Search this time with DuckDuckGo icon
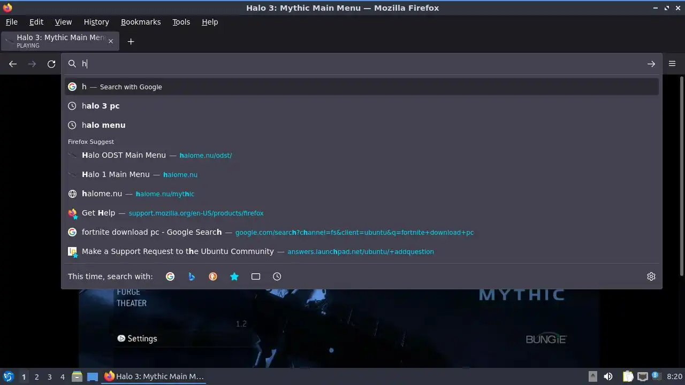 pos(213,276)
